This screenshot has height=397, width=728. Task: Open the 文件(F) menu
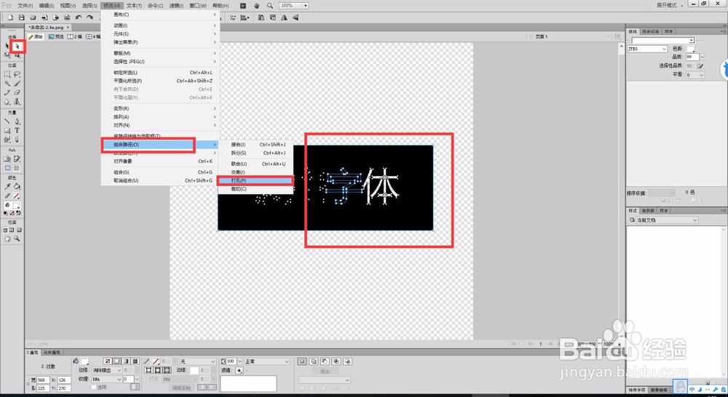[x=25, y=6]
